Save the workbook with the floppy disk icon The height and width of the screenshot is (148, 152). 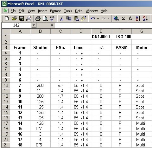tap(22, 18)
